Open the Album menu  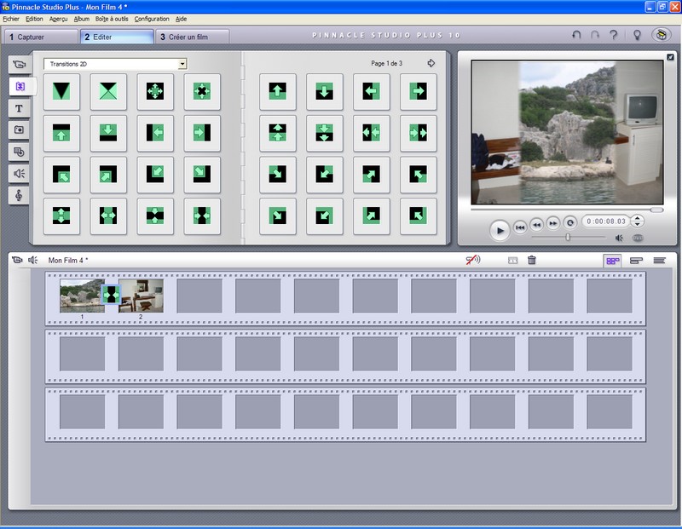(81, 19)
